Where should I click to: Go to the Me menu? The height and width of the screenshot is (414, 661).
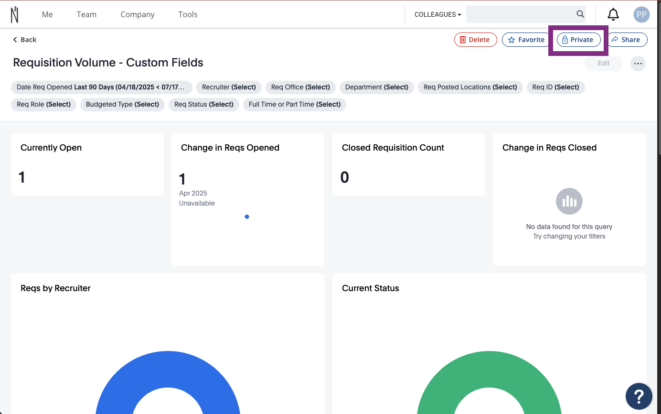[x=47, y=14]
